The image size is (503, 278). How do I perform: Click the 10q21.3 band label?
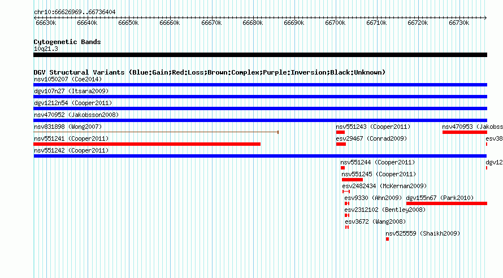pos(46,49)
